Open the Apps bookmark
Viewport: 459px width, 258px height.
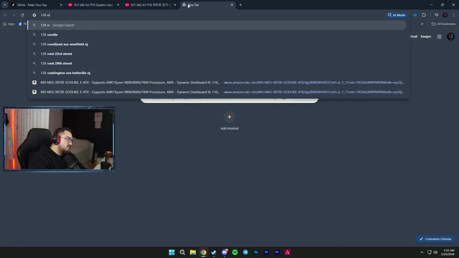(x=9, y=24)
